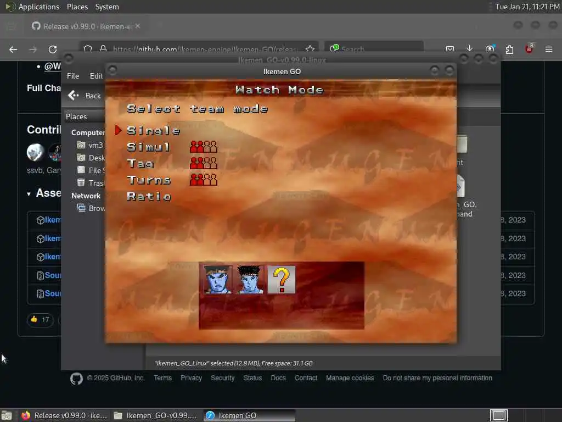562x422 pixels.
Task: Open Applications menu in top panel
Action: click(33, 7)
